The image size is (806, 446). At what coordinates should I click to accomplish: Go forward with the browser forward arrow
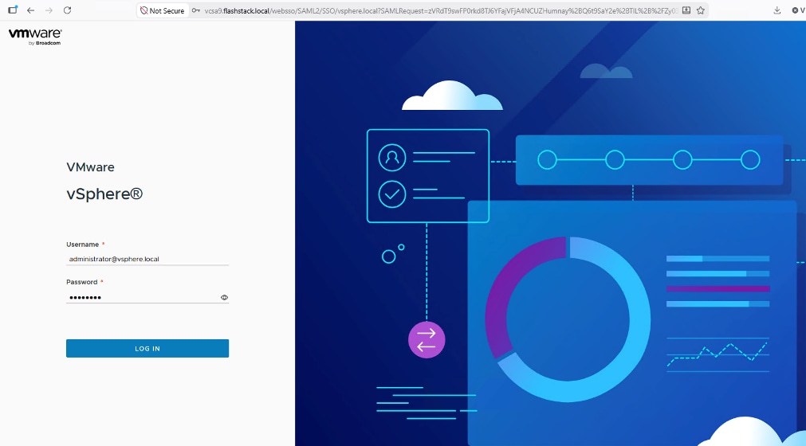pyautogui.click(x=49, y=10)
